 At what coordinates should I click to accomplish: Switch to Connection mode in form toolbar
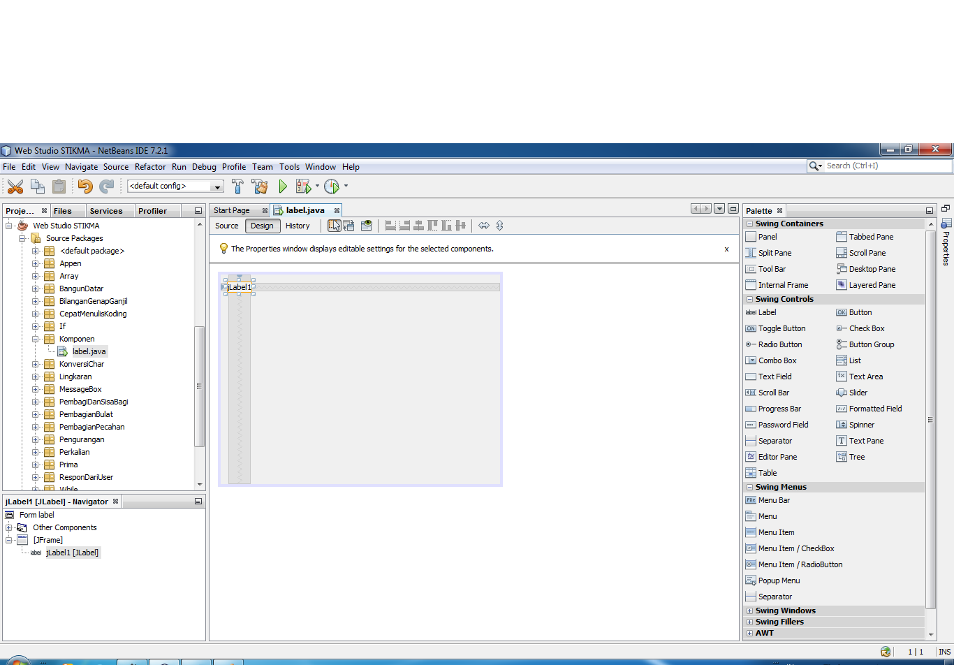349,225
